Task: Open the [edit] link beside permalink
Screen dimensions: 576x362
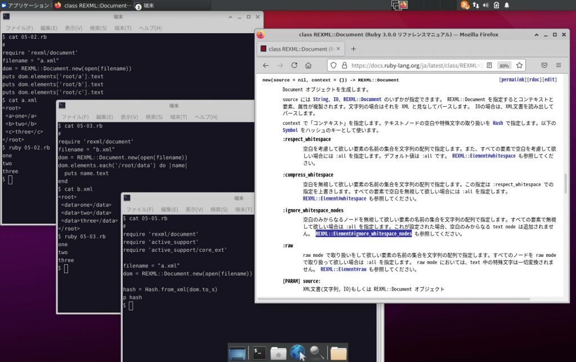Action: 549,79
